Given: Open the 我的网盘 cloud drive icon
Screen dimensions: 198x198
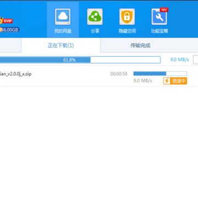Looking at the screenshot, I should pyautogui.click(x=63, y=16).
